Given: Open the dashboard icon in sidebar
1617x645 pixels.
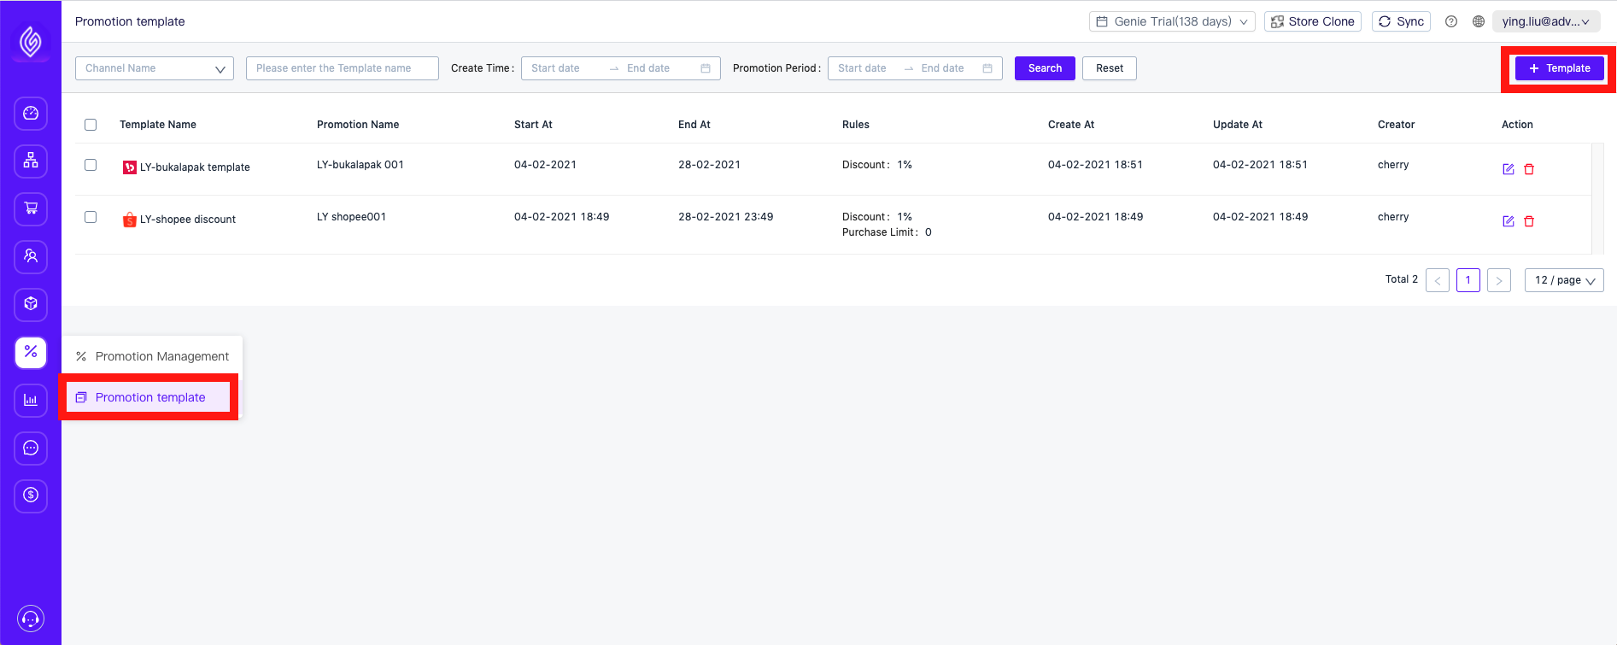Looking at the screenshot, I should 31,114.
